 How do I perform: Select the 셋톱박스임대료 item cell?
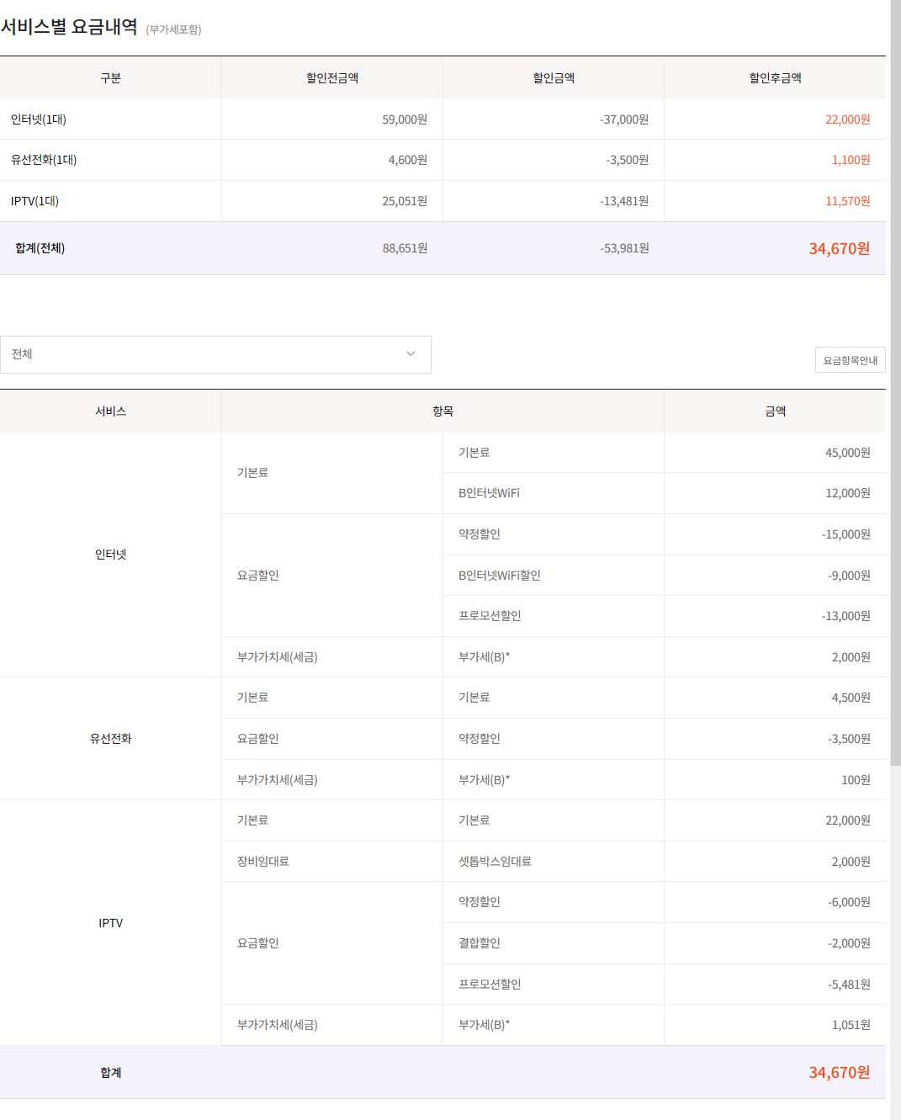tap(495, 862)
